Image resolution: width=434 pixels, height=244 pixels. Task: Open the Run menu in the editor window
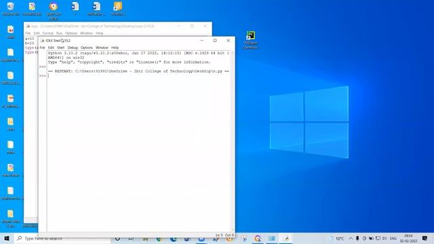click(x=59, y=33)
